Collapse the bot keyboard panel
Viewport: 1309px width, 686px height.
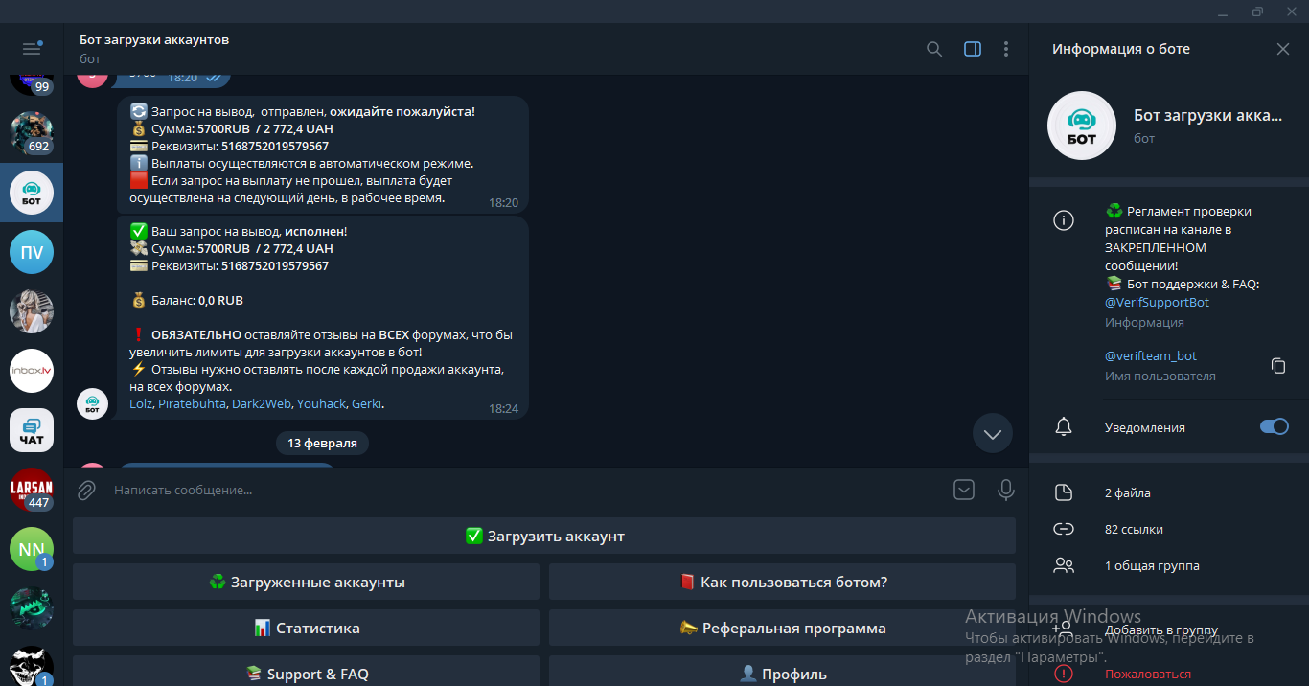tap(964, 491)
